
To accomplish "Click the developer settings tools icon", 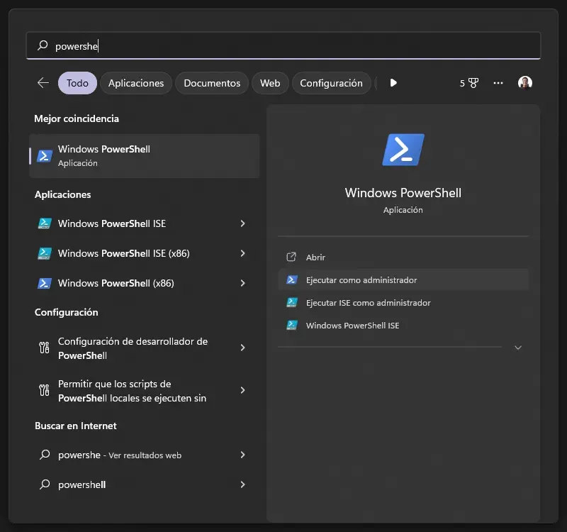I will tap(44, 348).
